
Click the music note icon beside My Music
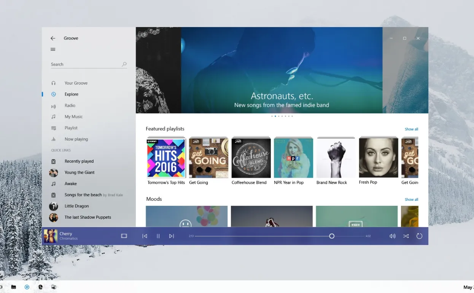pyautogui.click(x=54, y=117)
